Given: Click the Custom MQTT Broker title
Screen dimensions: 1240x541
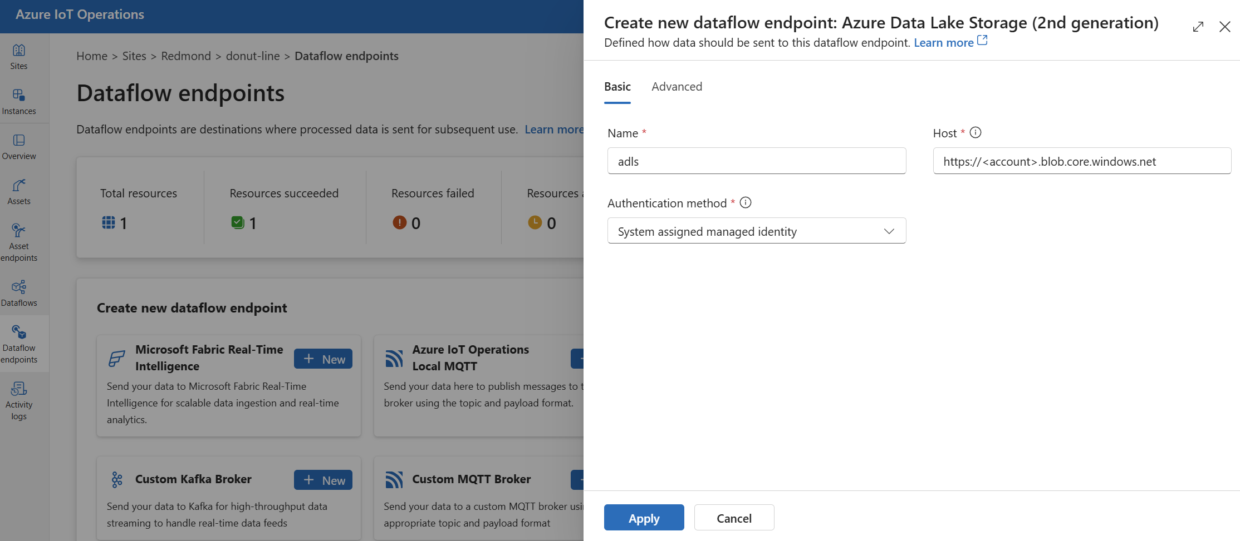Looking at the screenshot, I should click(x=471, y=479).
